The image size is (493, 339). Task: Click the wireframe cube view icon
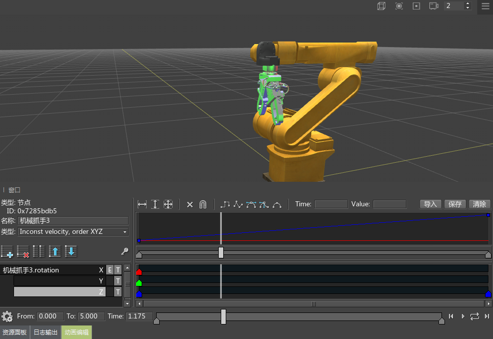[x=381, y=6]
